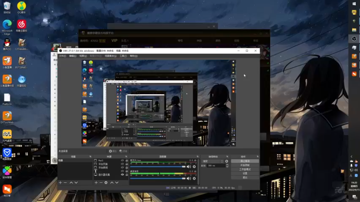
Task: Hide the 显示器采集 display capture source
Action: pyautogui.click(x=122, y=175)
